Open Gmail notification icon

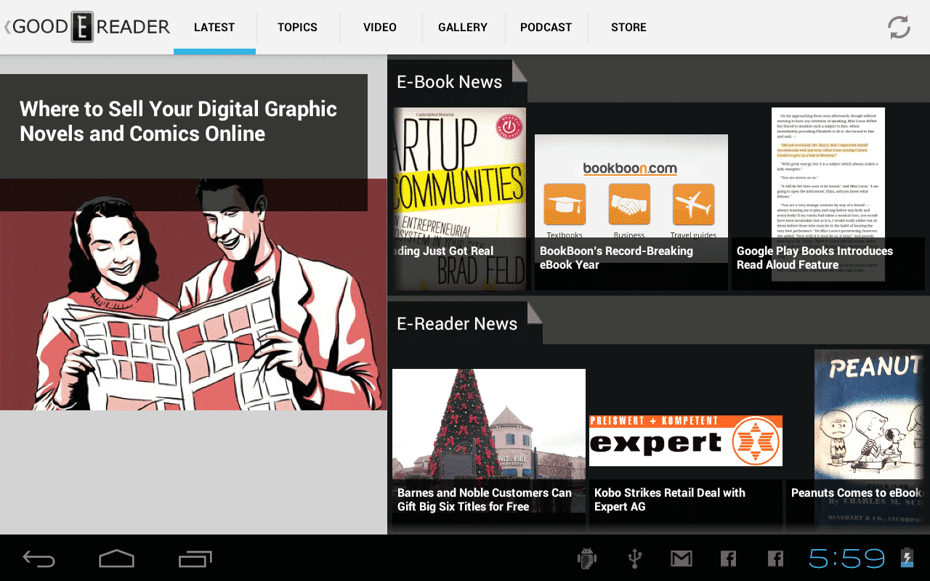click(681, 558)
